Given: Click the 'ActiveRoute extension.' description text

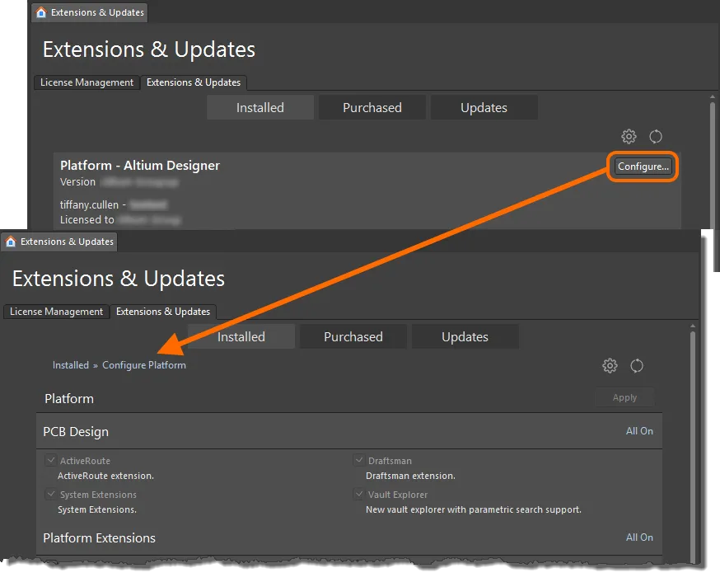Looking at the screenshot, I should [x=105, y=476].
